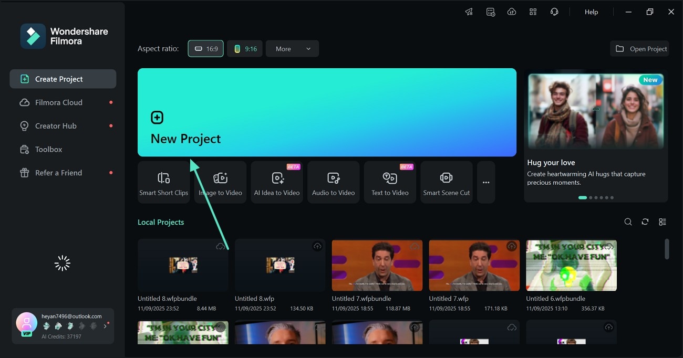
Task: Expand account panel chevron arrow
Action: (x=105, y=326)
